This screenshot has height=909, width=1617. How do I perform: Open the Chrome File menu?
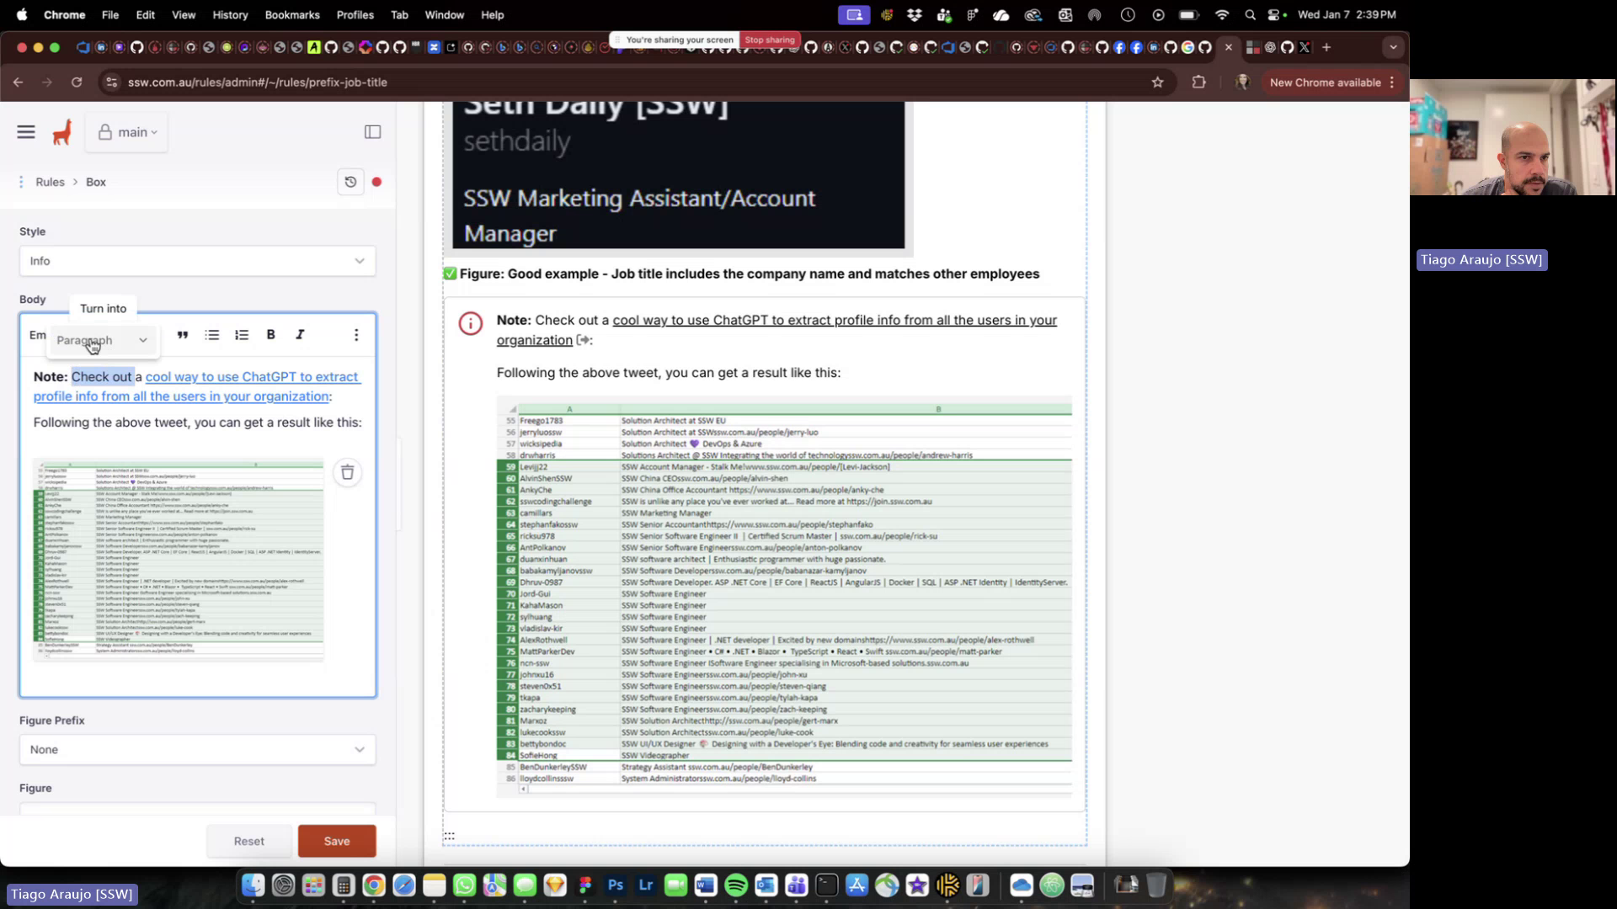[110, 15]
